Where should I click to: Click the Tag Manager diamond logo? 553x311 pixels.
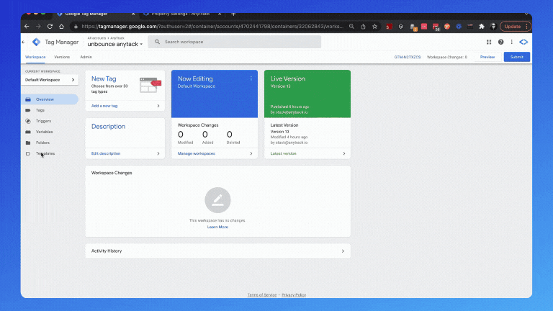tap(36, 42)
